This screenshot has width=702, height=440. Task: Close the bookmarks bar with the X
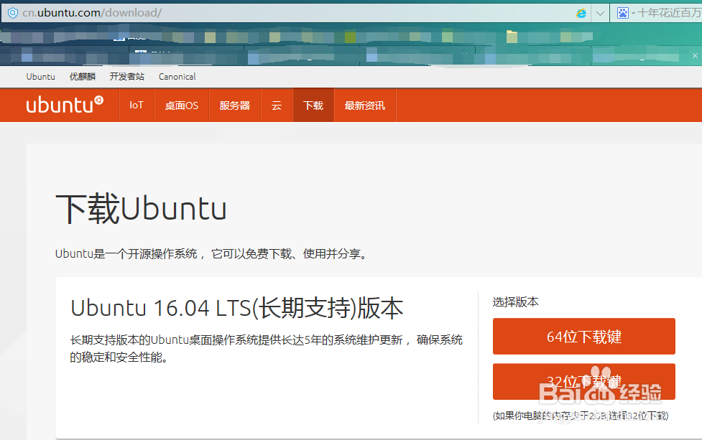click(x=695, y=55)
